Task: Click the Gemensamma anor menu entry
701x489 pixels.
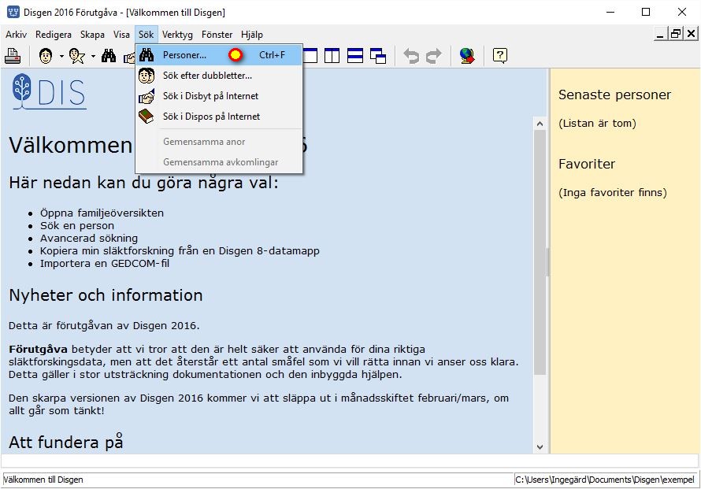Action: [x=219, y=142]
